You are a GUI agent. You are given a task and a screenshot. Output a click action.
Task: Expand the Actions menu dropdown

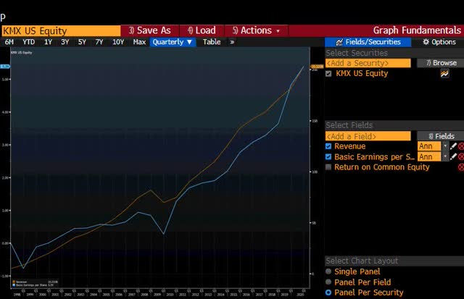tap(256, 30)
